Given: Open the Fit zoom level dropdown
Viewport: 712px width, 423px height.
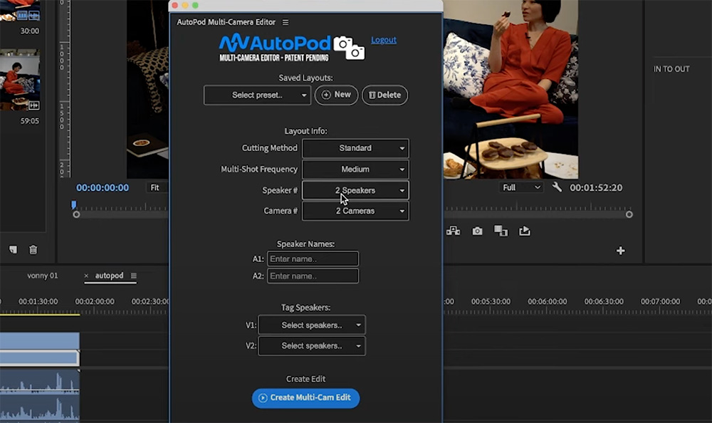Looking at the screenshot, I should click(x=156, y=188).
